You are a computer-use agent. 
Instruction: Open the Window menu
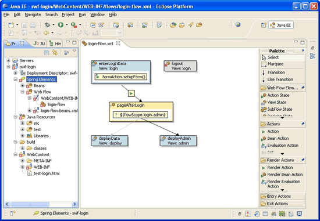click(x=97, y=15)
